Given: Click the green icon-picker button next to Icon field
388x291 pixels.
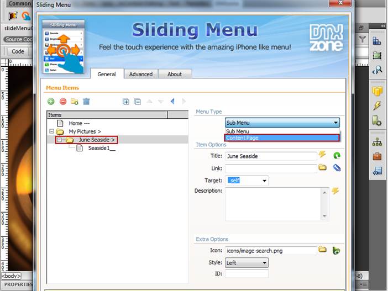Looking at the screenshot, I should [336, 251].
